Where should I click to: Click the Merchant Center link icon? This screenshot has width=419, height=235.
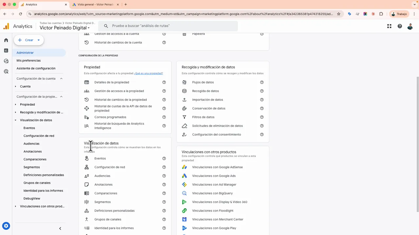pyautogui.click(x=184, y=219)
